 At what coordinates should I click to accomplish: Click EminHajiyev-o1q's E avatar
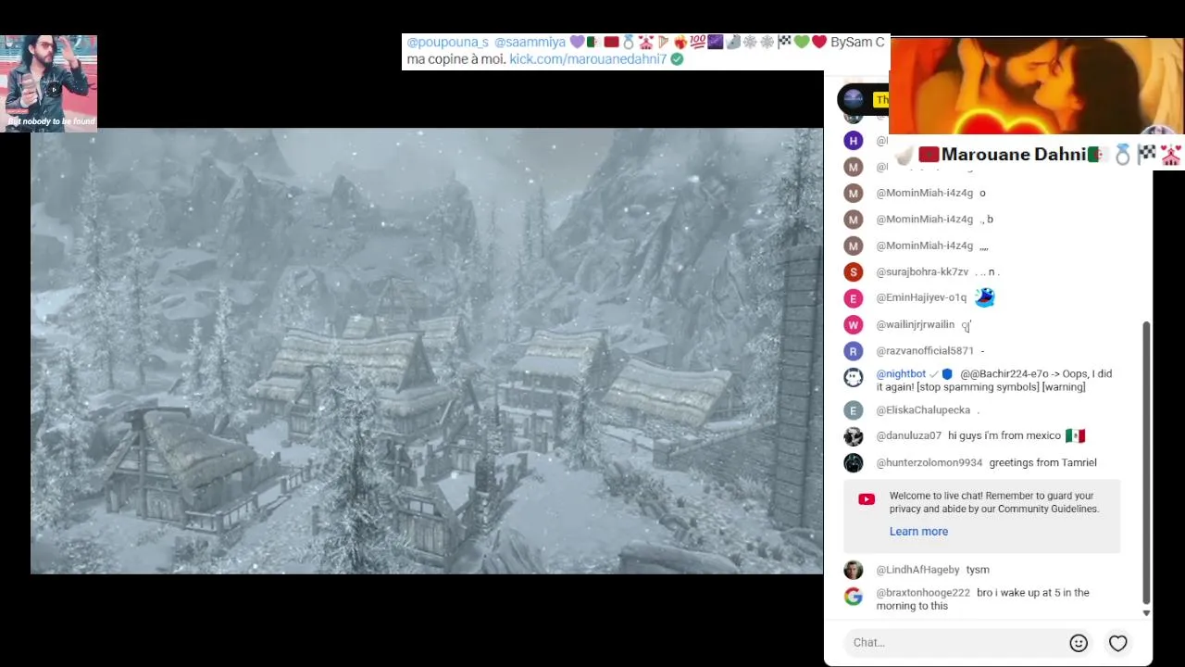pos(854,298)
